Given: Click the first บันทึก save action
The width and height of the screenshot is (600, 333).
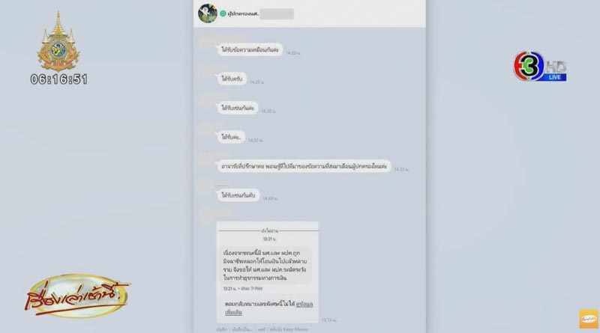Looking at the screenshot, I should click(222, 329).
